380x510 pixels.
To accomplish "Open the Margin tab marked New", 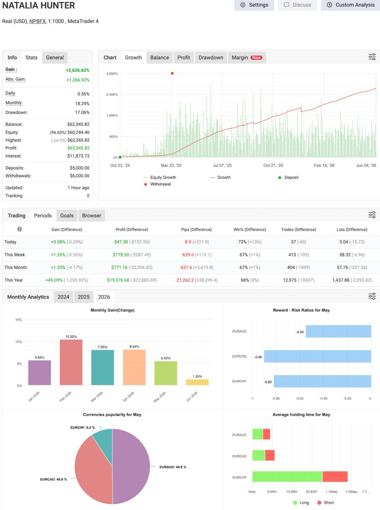I will (246, 57).
